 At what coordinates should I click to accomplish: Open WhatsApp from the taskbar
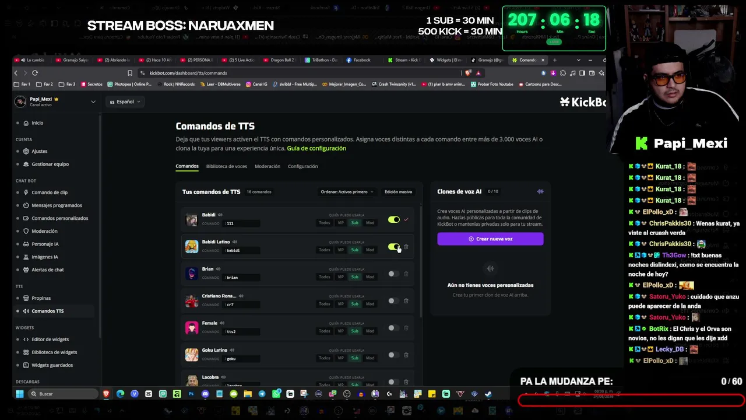click(276, 394)
